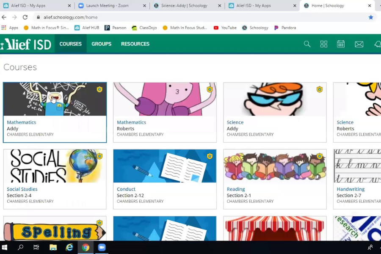Open the notifications bell icon
The image size is (381, 254).
378,44
